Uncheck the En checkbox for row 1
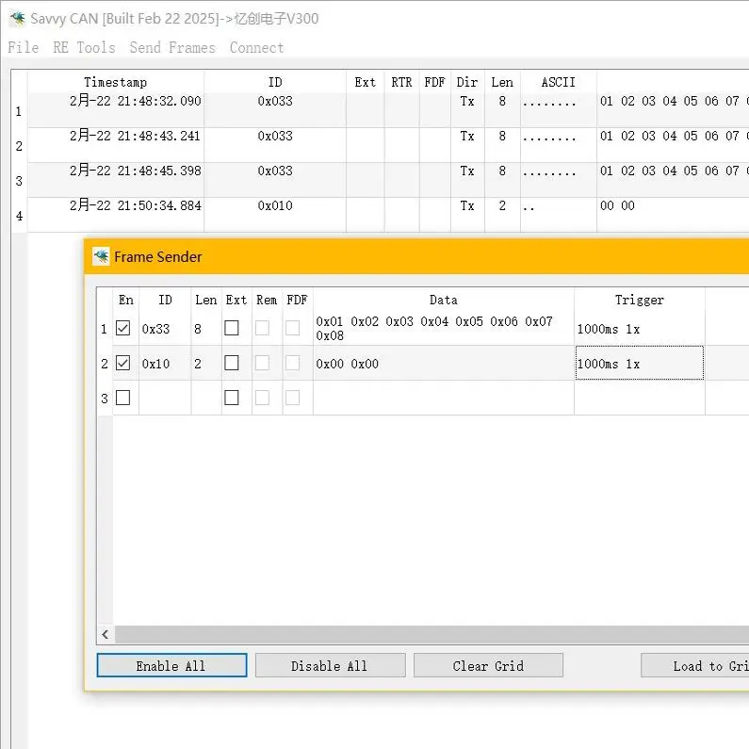 [x=123, y=328]
